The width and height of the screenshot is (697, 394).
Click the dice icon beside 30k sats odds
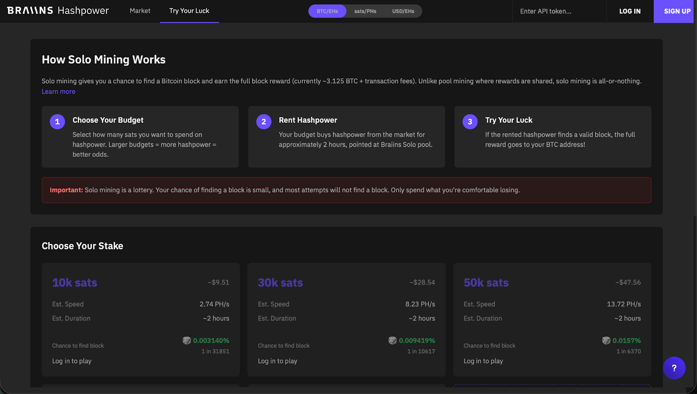[393, 340]
